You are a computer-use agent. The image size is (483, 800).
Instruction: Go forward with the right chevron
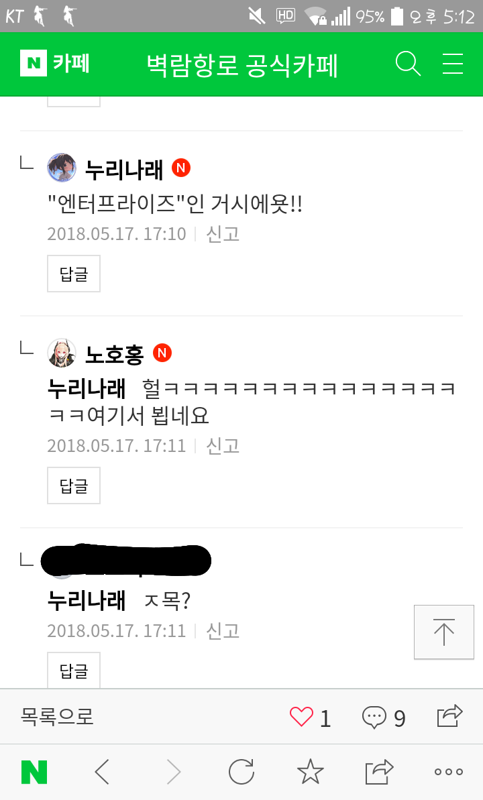pos(174,771)
